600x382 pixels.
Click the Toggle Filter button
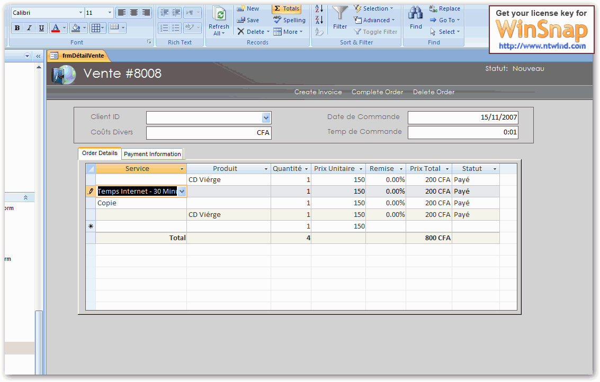[x=375, y=32]
